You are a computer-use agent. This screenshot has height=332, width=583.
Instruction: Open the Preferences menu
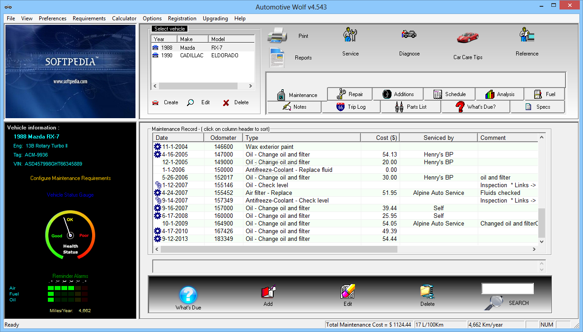[x=52, y=18]
